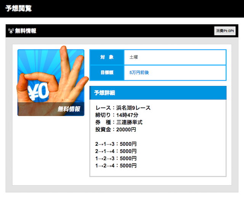Click the 土曜 value cell
The image size is (244, 197).
[175, 57]
